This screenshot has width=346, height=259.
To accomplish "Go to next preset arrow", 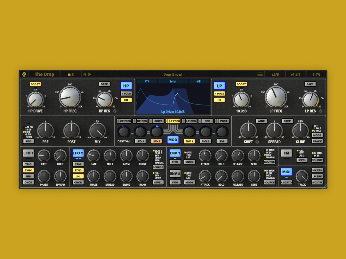I will 90,74.
